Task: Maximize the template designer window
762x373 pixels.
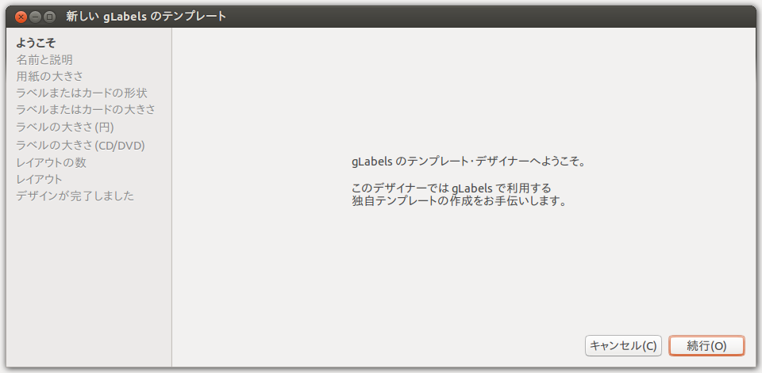Action: (49, 17)
